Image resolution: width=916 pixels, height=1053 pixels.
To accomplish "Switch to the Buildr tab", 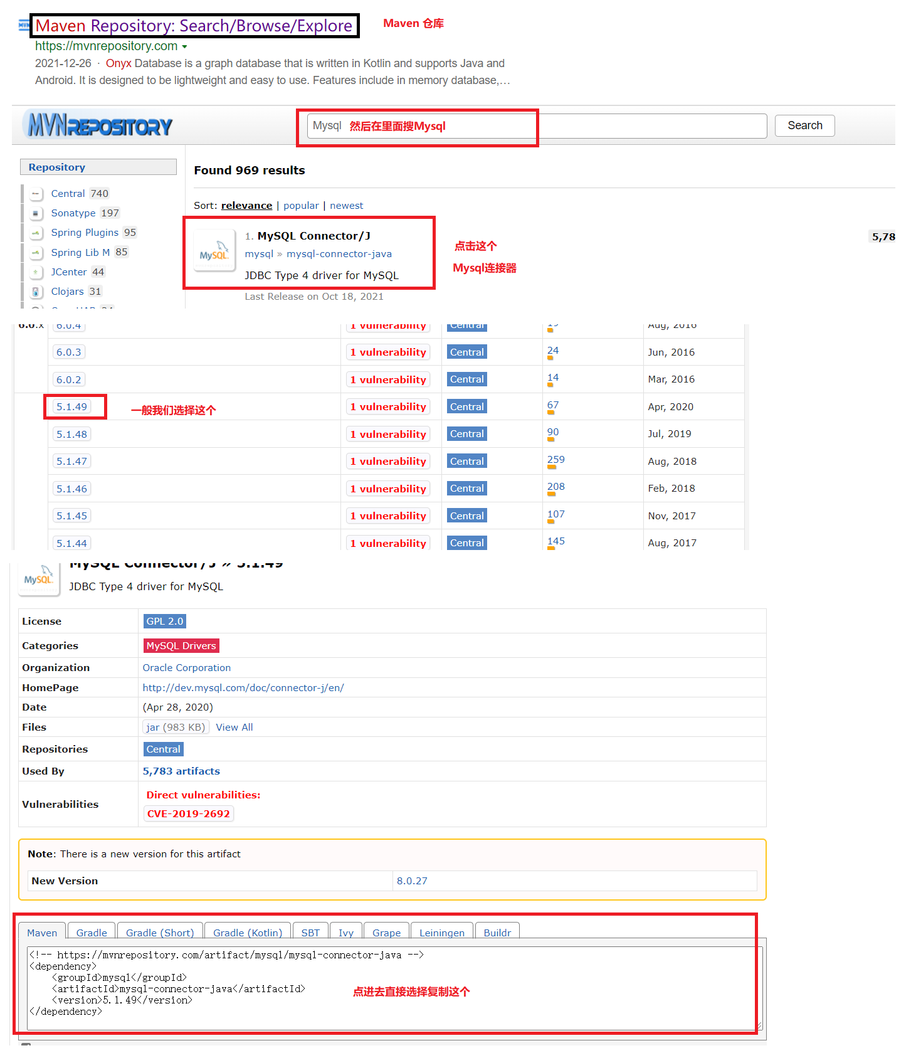I will click(497, 933).
